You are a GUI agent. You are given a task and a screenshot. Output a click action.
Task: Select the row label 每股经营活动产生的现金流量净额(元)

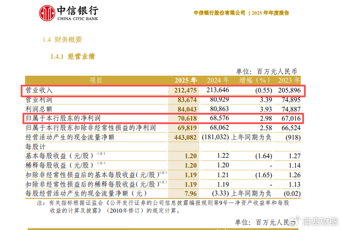click(86, 193)
